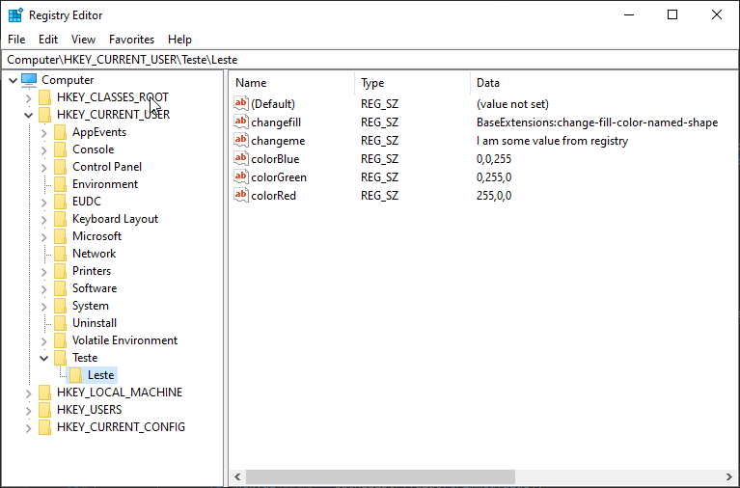Image resolution: width=740 pixels, height=488 pixels.
Task: Click the string value icon for colorRed
Action: [x=241, y=195]
